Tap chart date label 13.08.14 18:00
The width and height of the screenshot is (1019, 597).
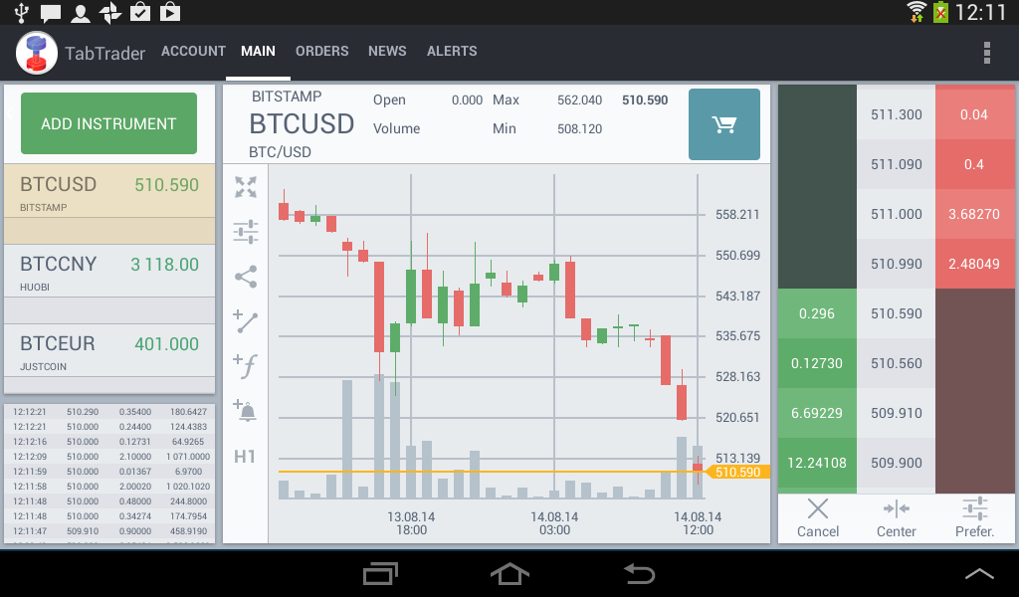[411, 523]
